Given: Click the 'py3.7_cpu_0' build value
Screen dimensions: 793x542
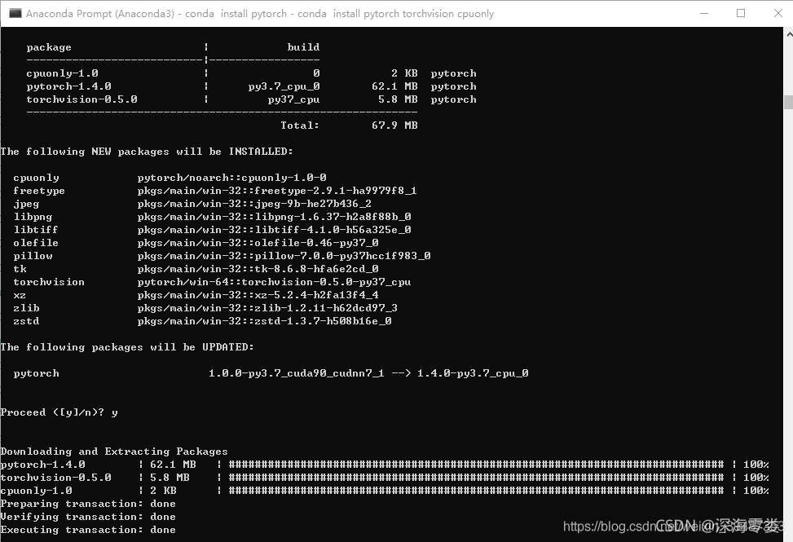Looking at the screenshot, I should click(284, 86).
